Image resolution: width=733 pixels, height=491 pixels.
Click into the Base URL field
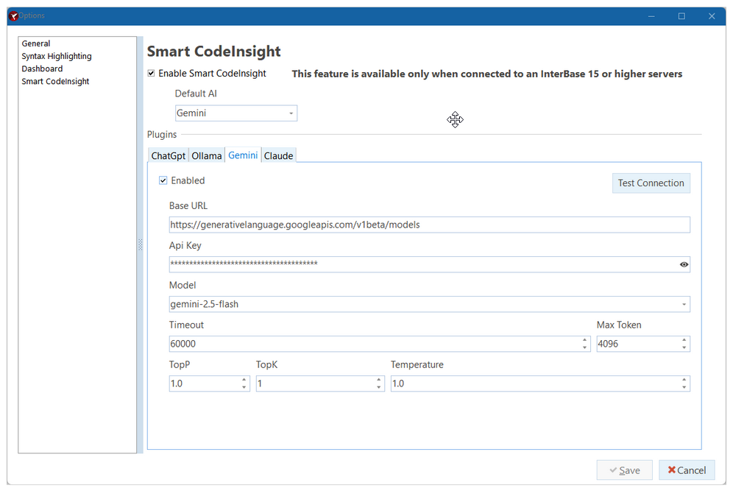pyautogui.click(x=429, y=225)
